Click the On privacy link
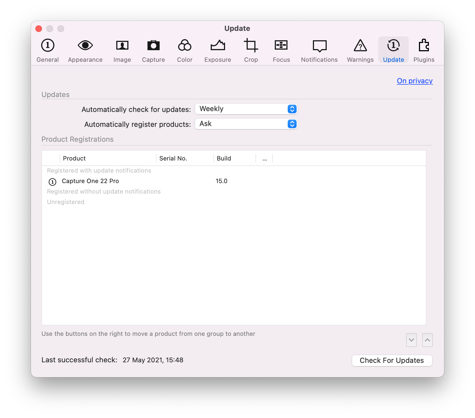Image resolution: width=475 pixels, height=418 pixels. (415, 81)
